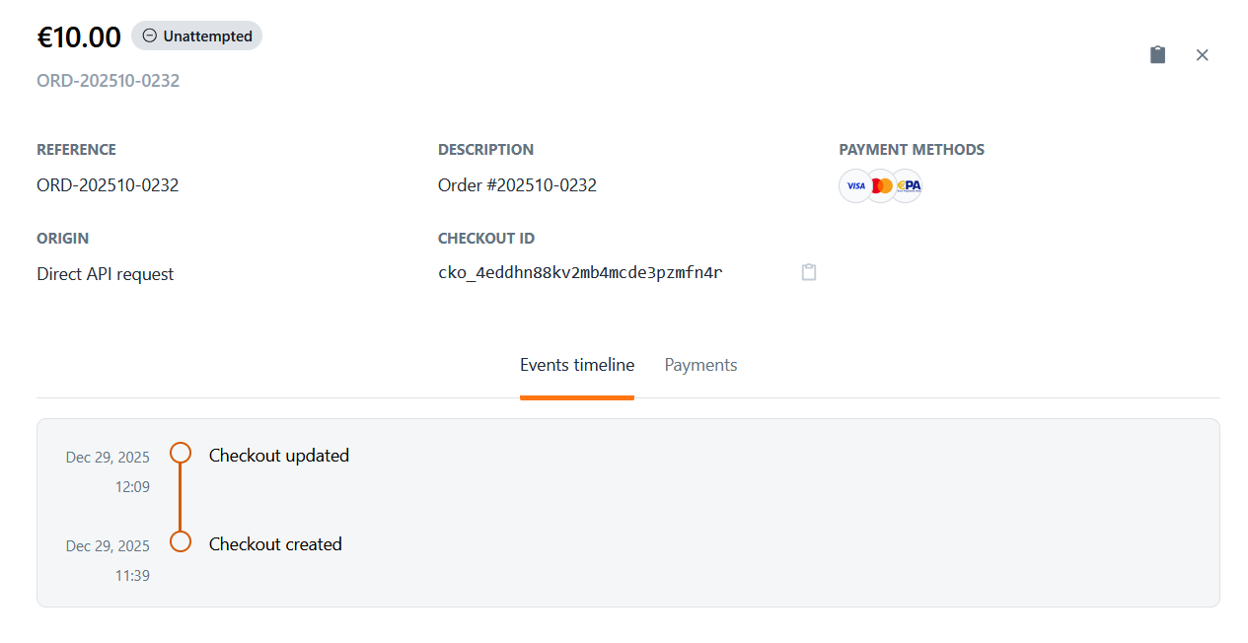Click the SEPA payment method icon
This screenshot has width=1248, height=643.
tap(906, 185)
